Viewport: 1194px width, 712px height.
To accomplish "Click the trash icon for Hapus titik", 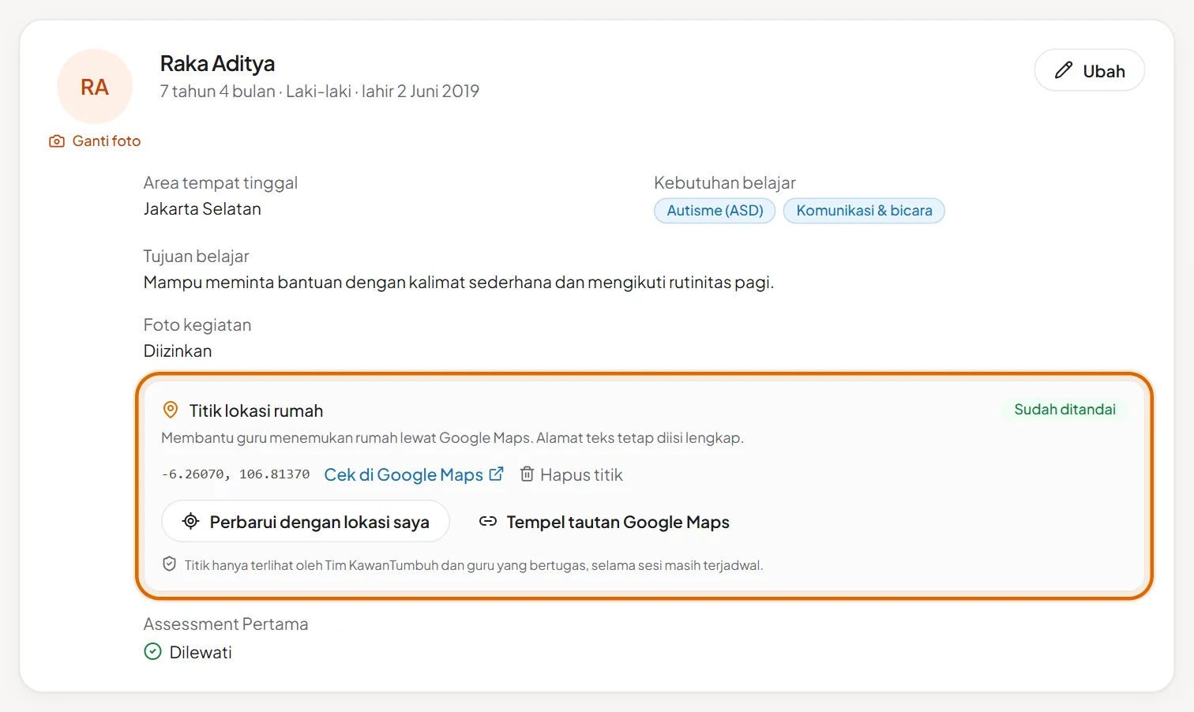I will tap(527, 474).
